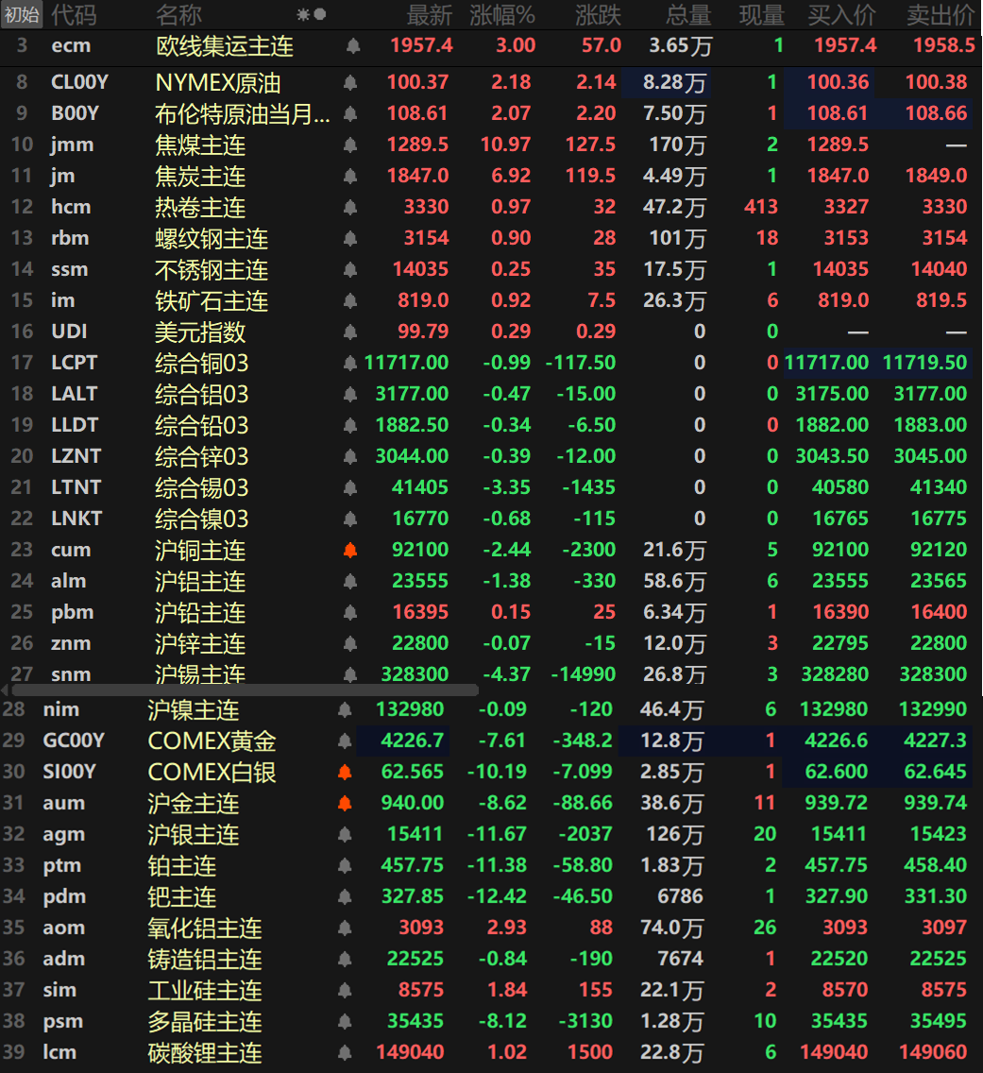
Task: Click the alert bell for 碳酸锂主连
Action: 345,1053
